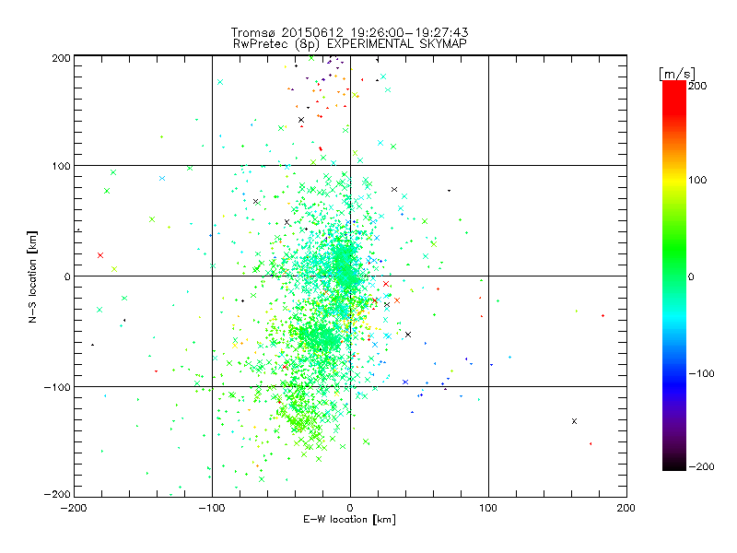Click the color bar label '0'
Screen dimensions: 737x553
pyautogui.click(x=691, y=276)
